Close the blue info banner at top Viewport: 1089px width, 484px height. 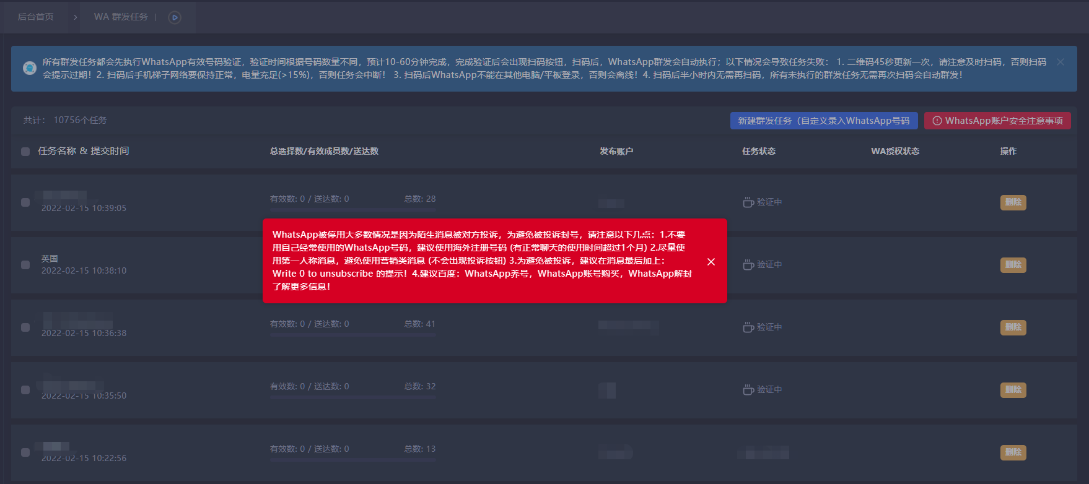(x=1061, y=62)
